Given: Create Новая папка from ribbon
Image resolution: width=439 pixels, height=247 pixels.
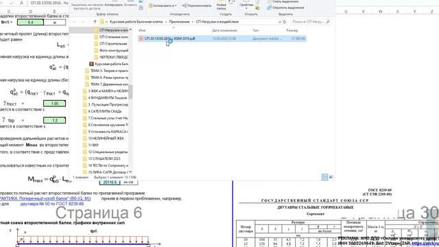Looking at the screenshot, I should coord(221,5).
